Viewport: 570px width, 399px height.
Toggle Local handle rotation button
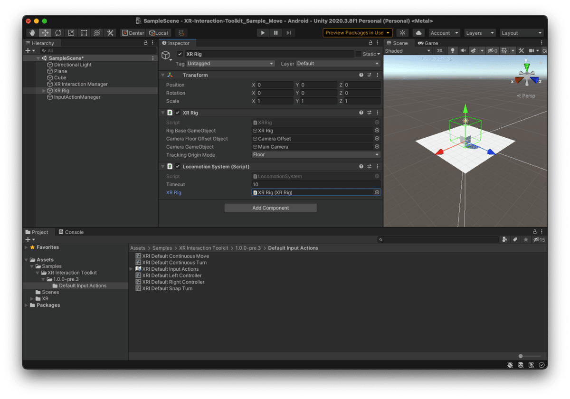pyautogui.click(x=159, y=33)
